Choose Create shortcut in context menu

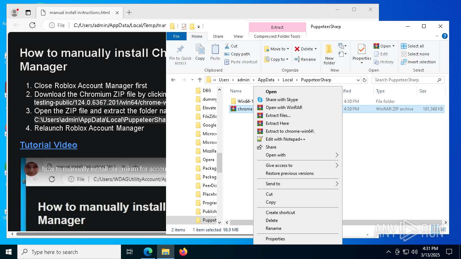point(298,213)
